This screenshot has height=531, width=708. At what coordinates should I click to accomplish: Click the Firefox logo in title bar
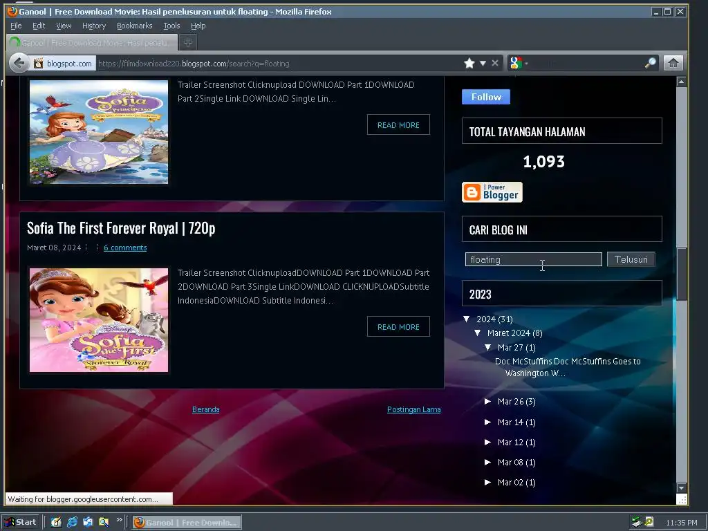tap(12, 11)
